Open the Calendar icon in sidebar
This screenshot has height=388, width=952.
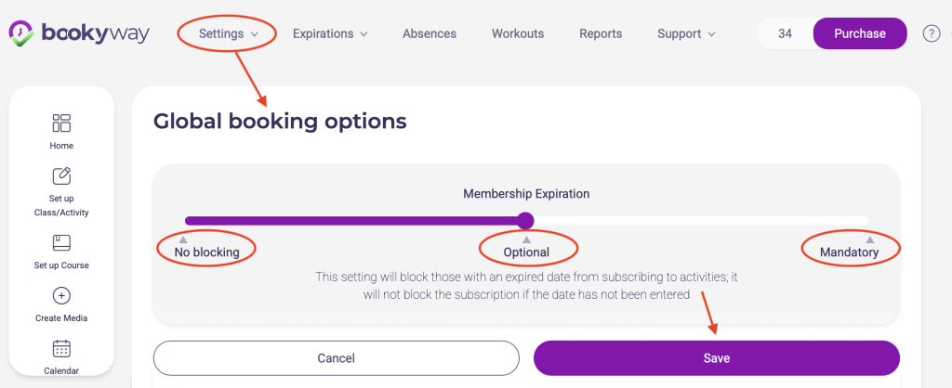tap(61, 349)
